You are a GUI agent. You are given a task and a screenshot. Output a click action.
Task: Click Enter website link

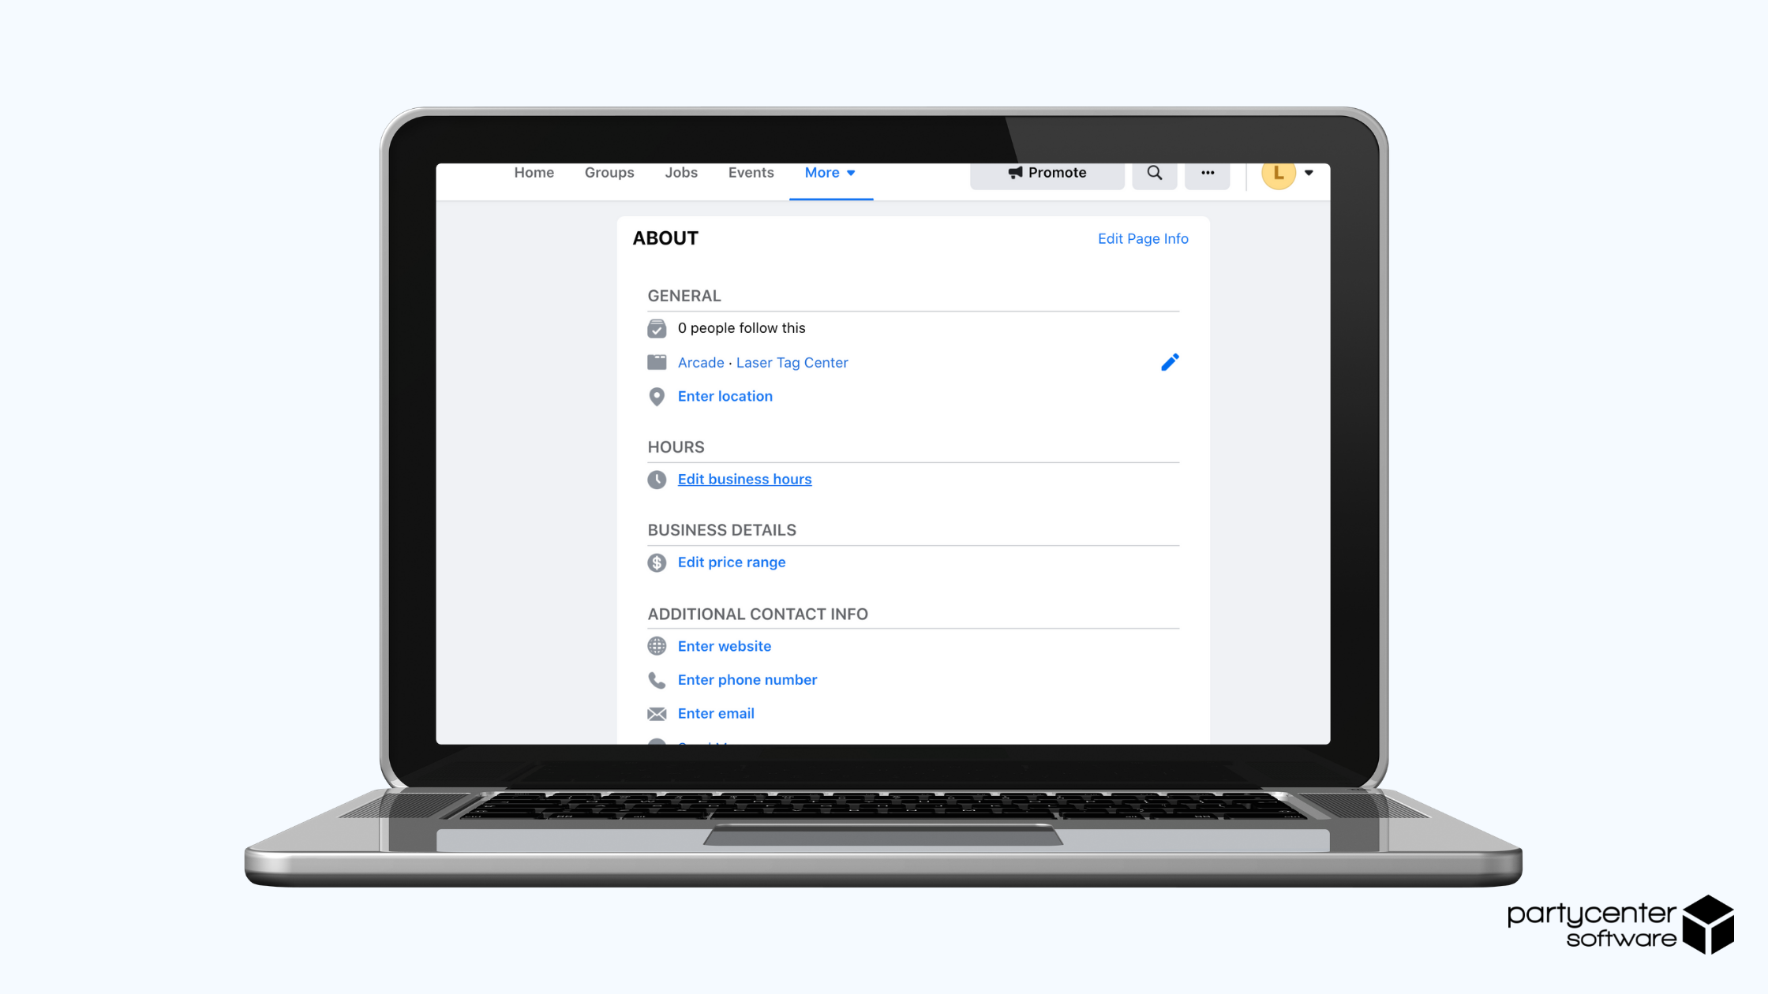[x=724, y=645]
